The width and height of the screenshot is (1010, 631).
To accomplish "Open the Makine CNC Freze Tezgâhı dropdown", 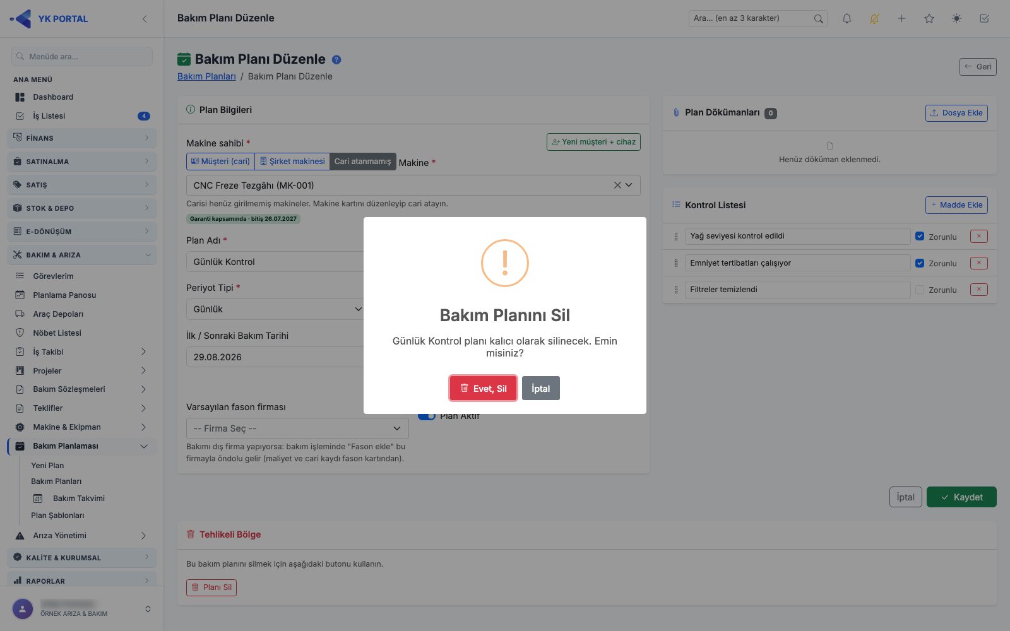I will point(413,185).
